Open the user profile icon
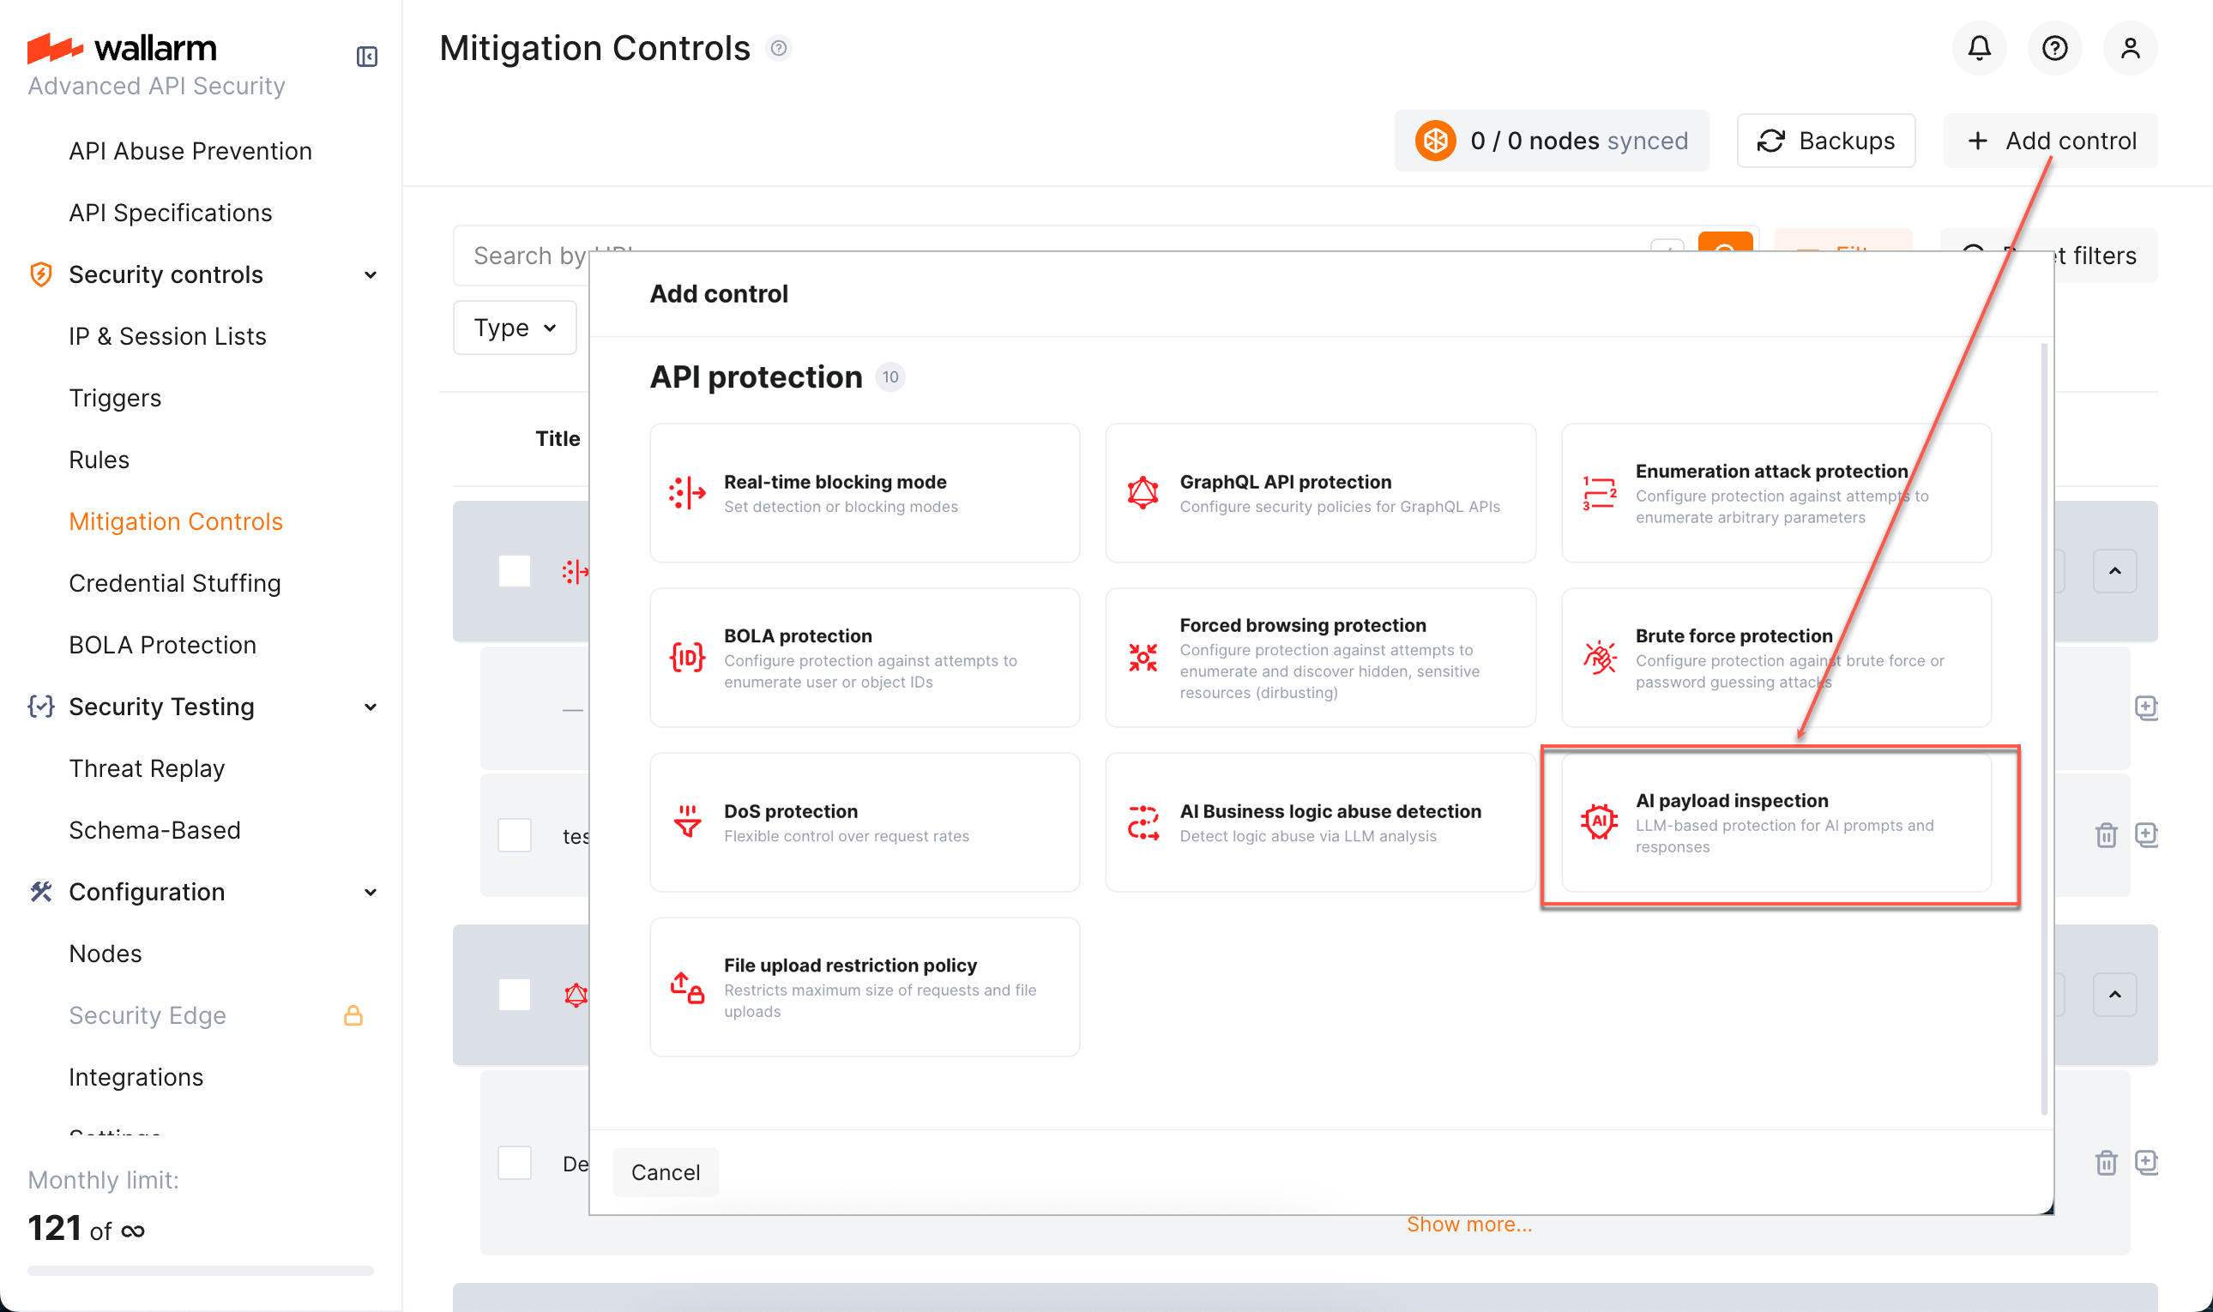This screenshot has width=2213, height=1312. pos(2131,49)
